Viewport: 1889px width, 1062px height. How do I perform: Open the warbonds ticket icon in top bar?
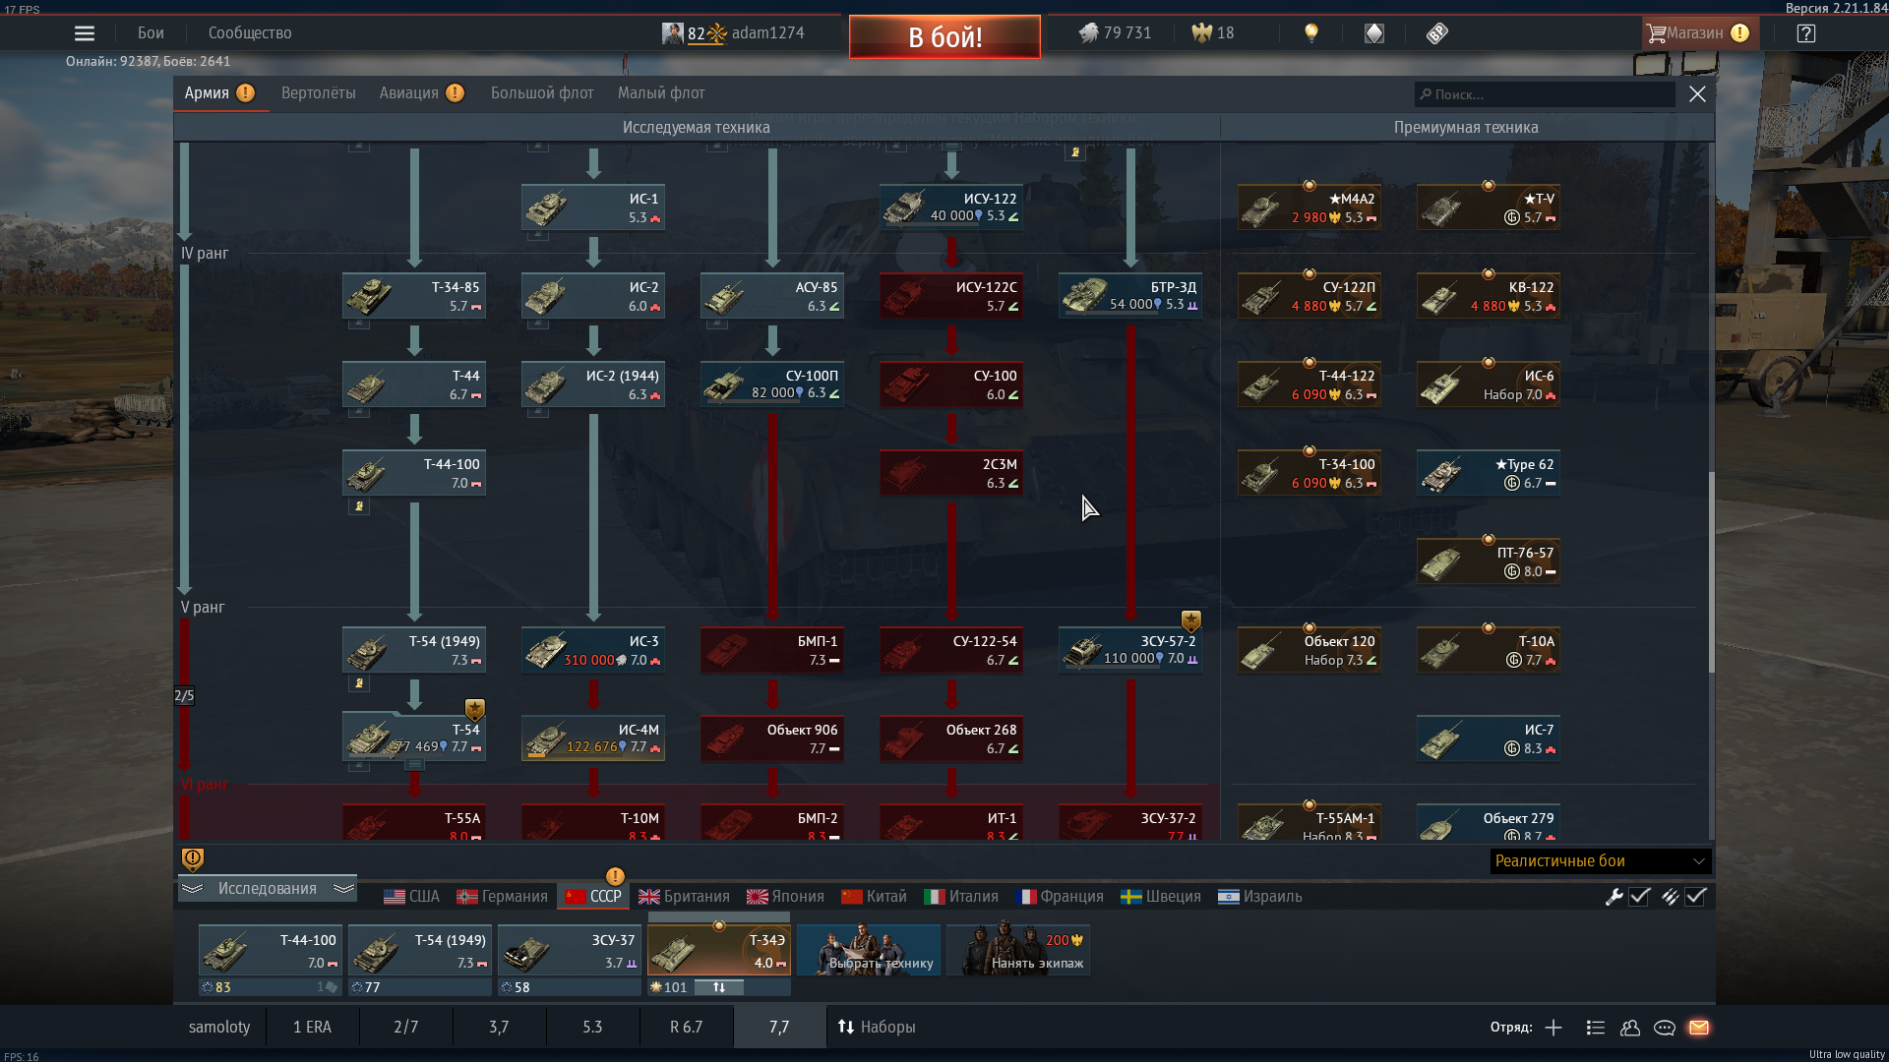coord(1437,33)
